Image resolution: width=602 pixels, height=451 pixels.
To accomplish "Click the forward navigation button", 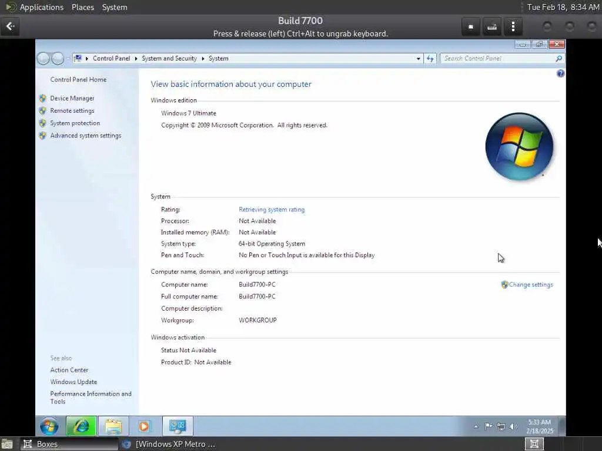I will [x=58, y=58].
